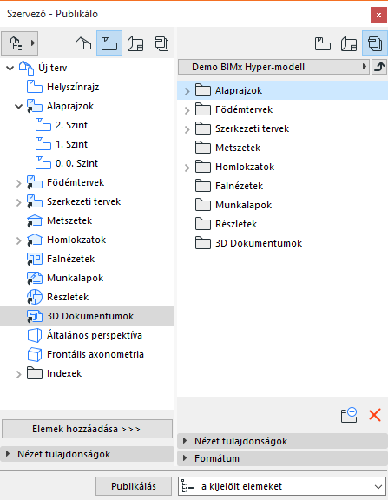Collapse the Új terv tree root

[10, 68]
